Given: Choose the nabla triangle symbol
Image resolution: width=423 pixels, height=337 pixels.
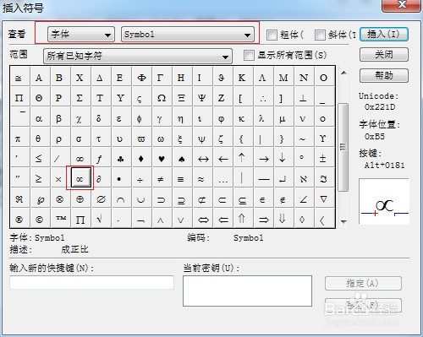Looking at the screenshot, I should point(323,199).
